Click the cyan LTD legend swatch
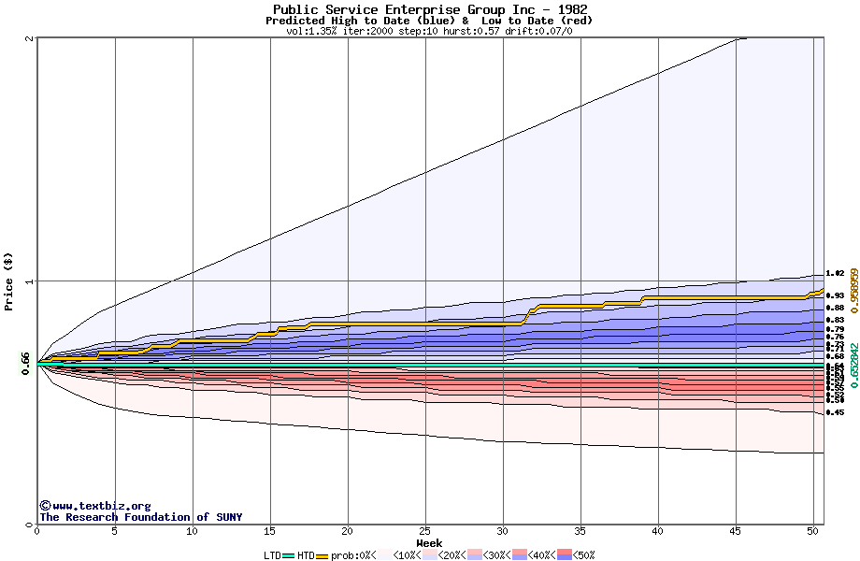This screenshot has width=860, height=561. (x=289, y=555)
